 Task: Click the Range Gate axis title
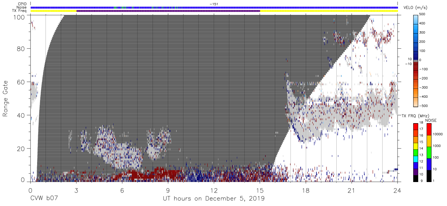5,98
